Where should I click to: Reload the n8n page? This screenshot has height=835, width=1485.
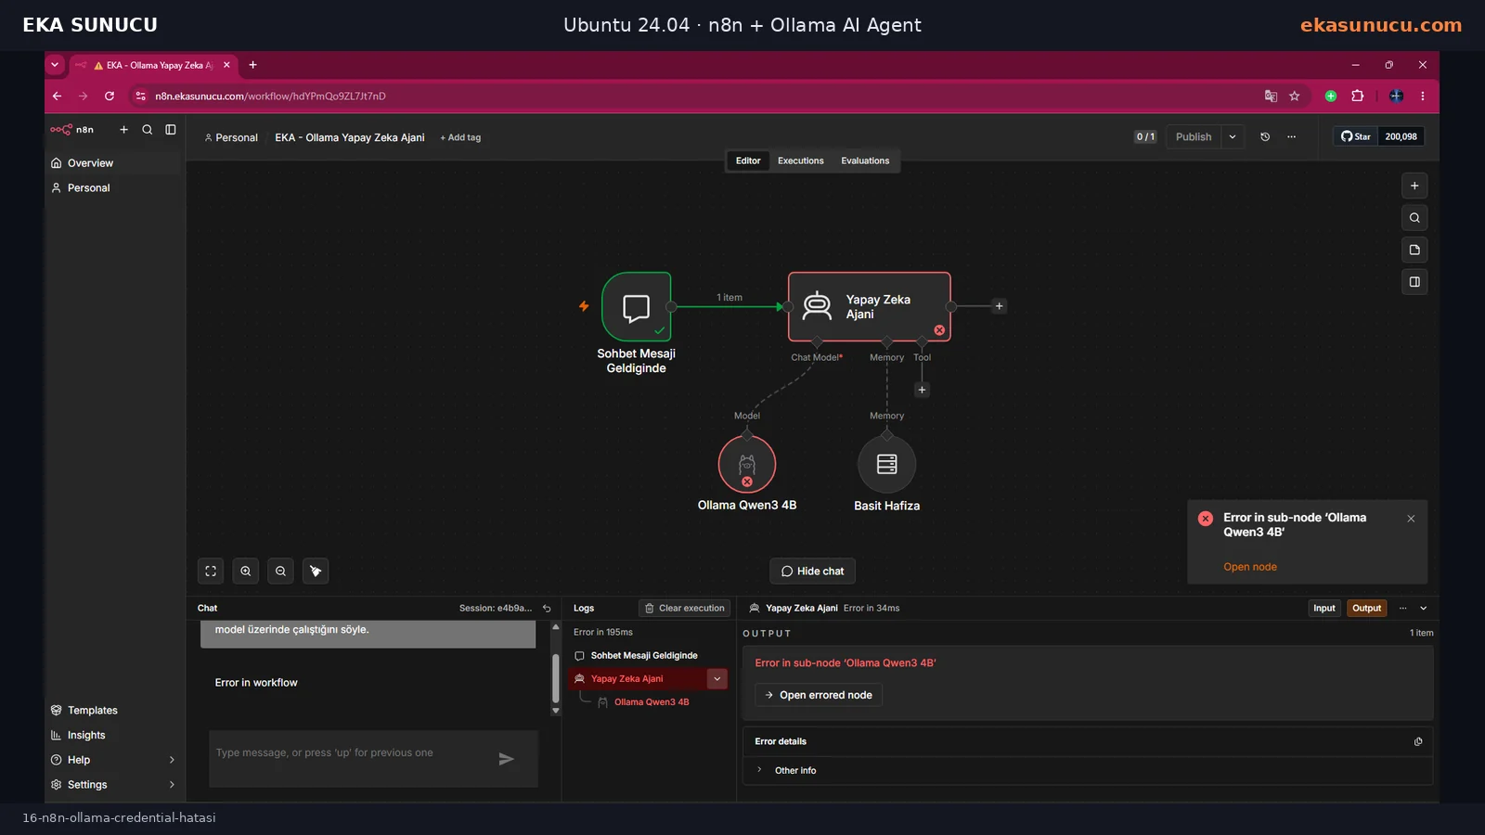pyautogui.click(x=110, y=96)
